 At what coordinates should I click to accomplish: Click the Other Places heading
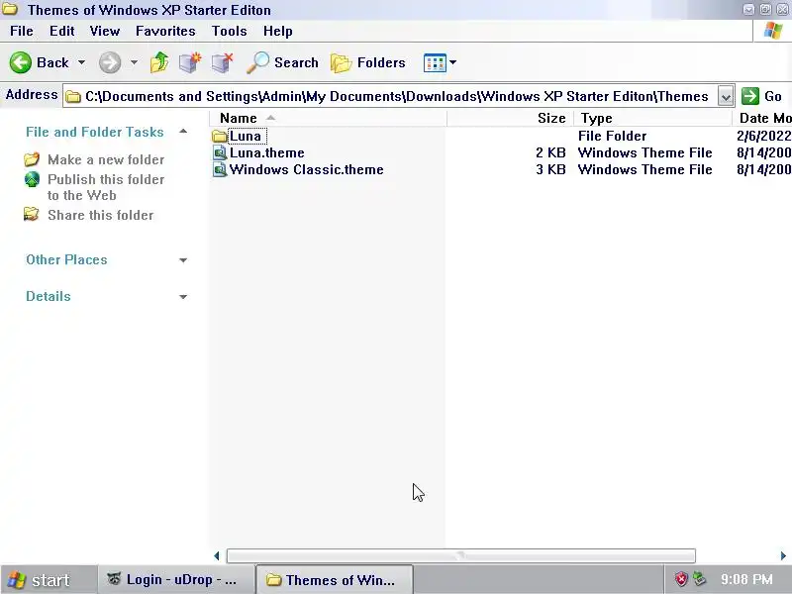tap(66, 259)
